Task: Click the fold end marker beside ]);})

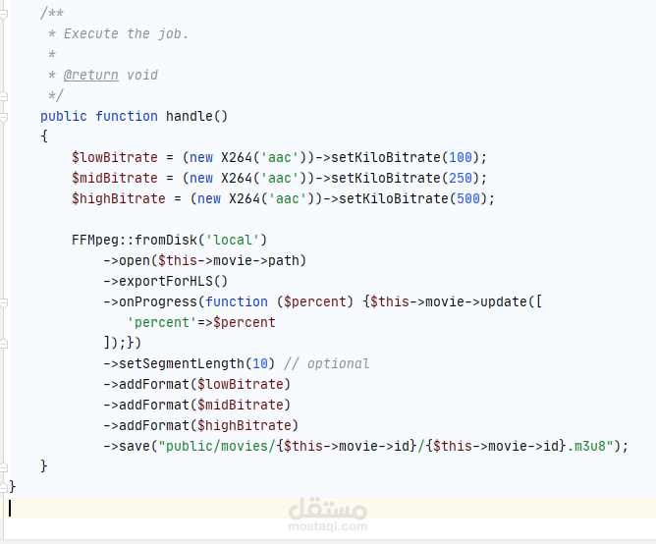Action: coord(3,344)
